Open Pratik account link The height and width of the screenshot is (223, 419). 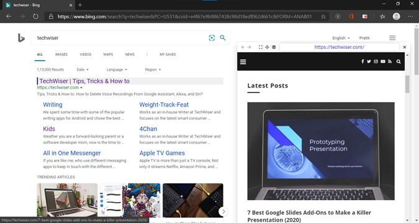tap(364, 38)
